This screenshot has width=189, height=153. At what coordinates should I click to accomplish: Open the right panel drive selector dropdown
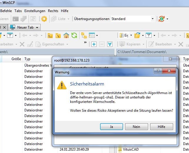(126, 36)
